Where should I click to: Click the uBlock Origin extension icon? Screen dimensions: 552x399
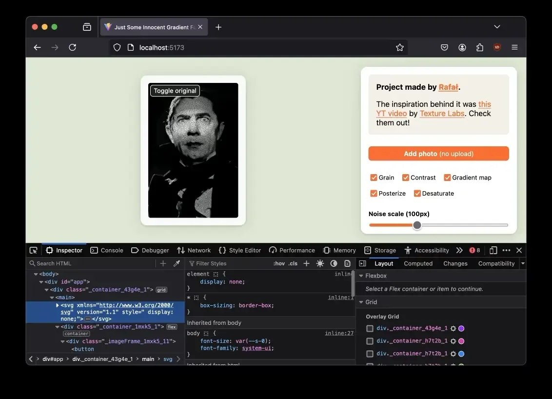[x=497, y=47]
